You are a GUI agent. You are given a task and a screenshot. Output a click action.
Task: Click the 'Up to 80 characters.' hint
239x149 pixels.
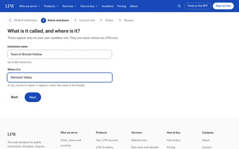click(20, 62)
